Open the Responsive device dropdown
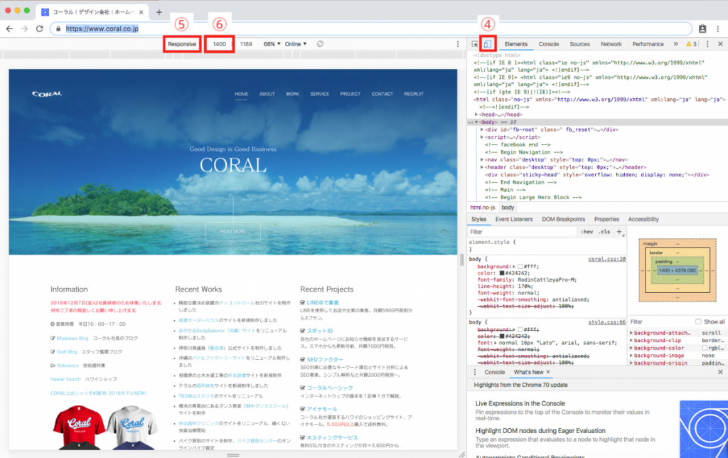The image size is (728, 458). pos(182,44)
